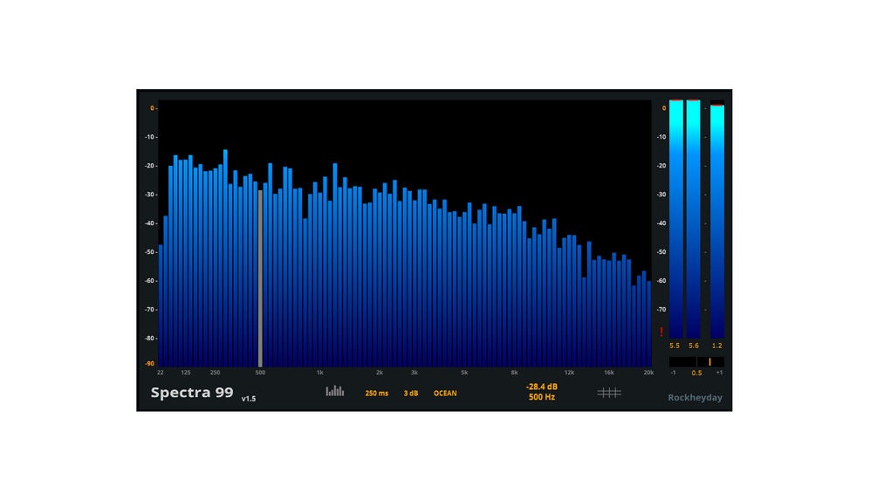Click the Spectra 99 title
Screen dimensions: 877x493
coord(192,393)
